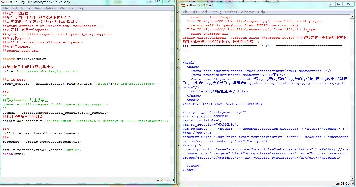Open the Shell menu in Python Shell

[x=204, y=12]
